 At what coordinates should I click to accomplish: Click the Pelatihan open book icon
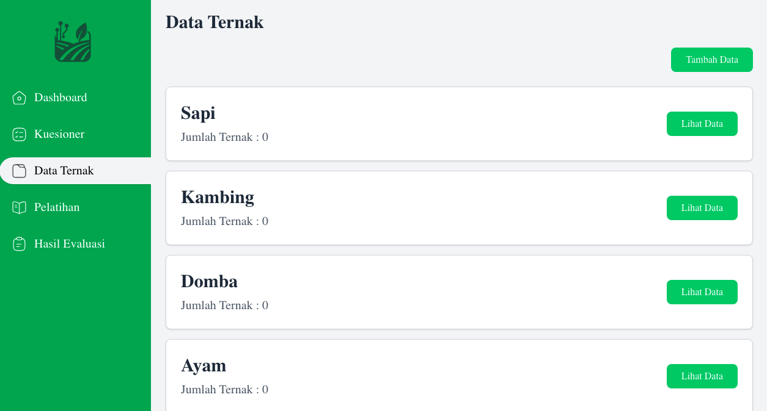click(19, 207)
